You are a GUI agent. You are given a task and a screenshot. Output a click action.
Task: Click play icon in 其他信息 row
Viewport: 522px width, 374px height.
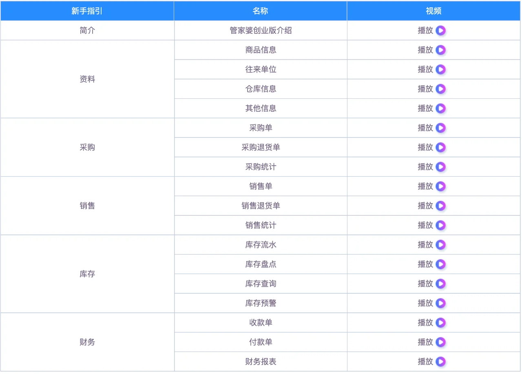[440, 108]
